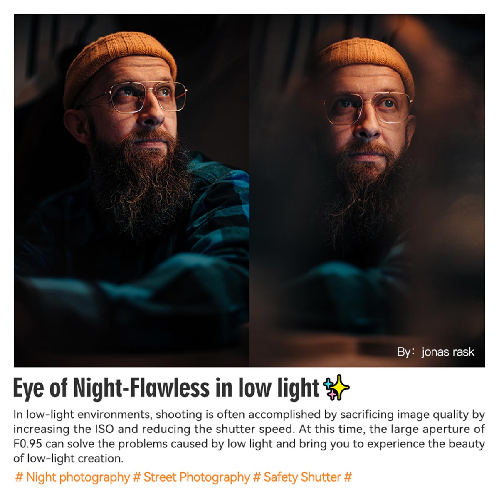Click the glasses in the left portrait
This screenshot has width=499, height=499.
coord(137,96)
